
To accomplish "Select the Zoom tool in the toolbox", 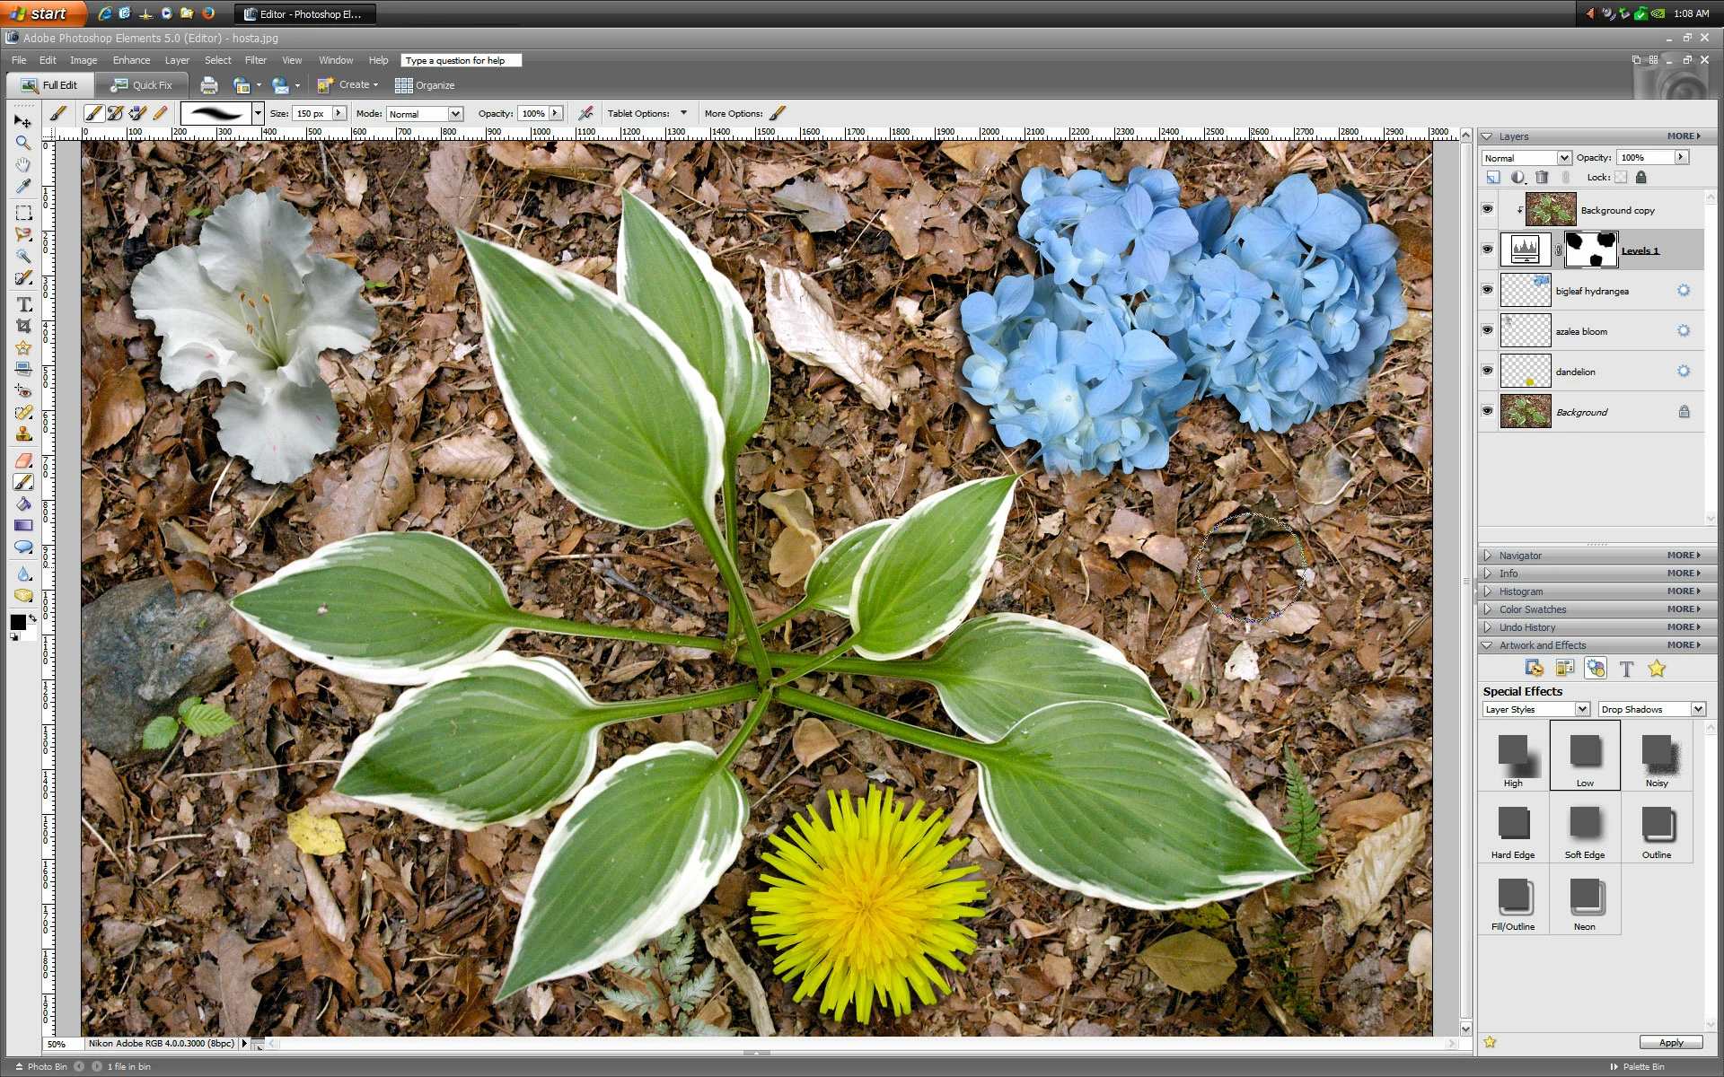I will point(23,143).
